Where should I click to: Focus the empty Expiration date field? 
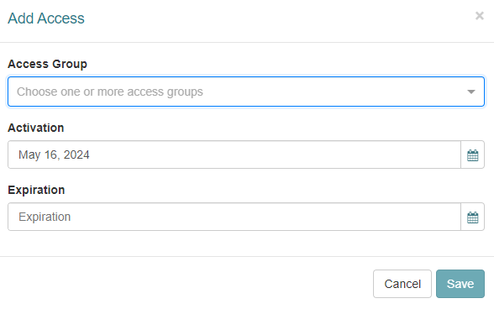(x=234, y=217)
